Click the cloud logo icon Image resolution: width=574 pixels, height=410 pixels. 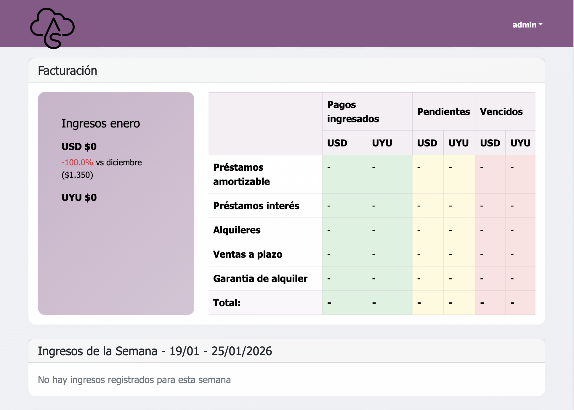(52, 28)
